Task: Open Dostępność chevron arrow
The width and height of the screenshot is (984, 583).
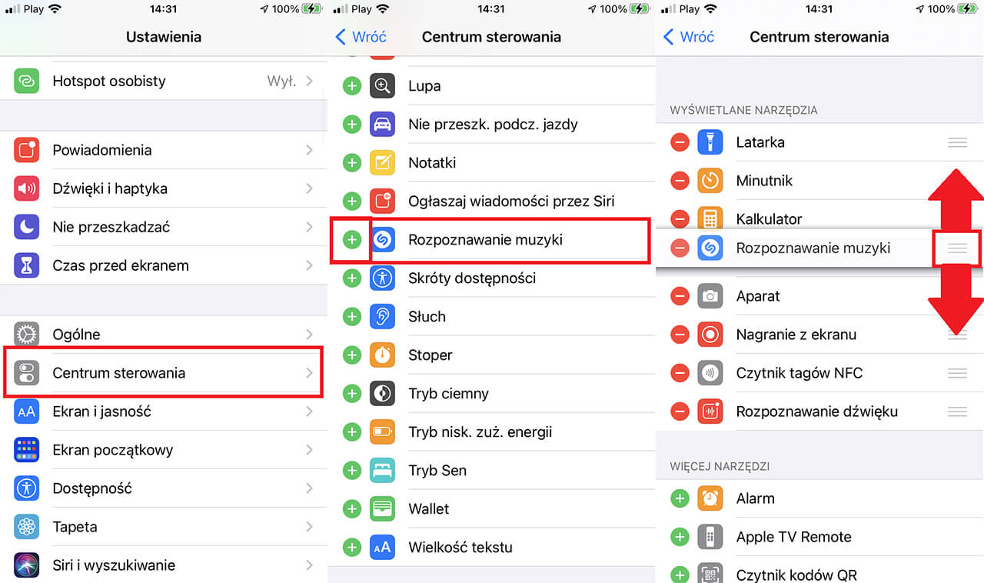Action: [x=309, y=488]
